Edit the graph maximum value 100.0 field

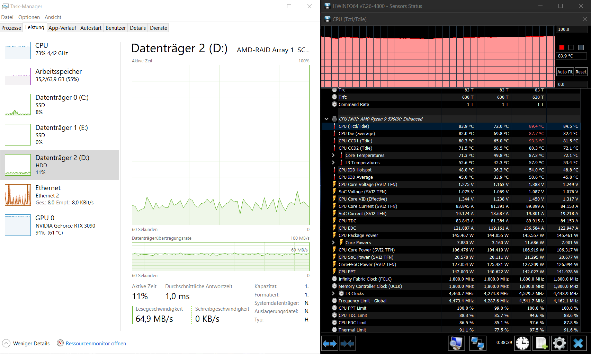click(x=572, y=29)
